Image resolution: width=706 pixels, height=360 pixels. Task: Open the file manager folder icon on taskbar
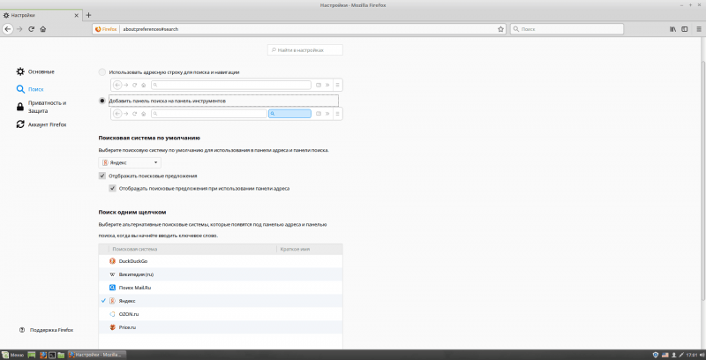[61, 355]
